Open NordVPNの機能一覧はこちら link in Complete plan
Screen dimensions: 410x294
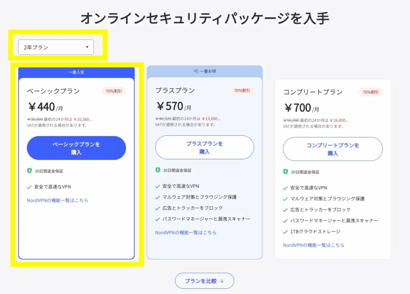click(314, 245)
